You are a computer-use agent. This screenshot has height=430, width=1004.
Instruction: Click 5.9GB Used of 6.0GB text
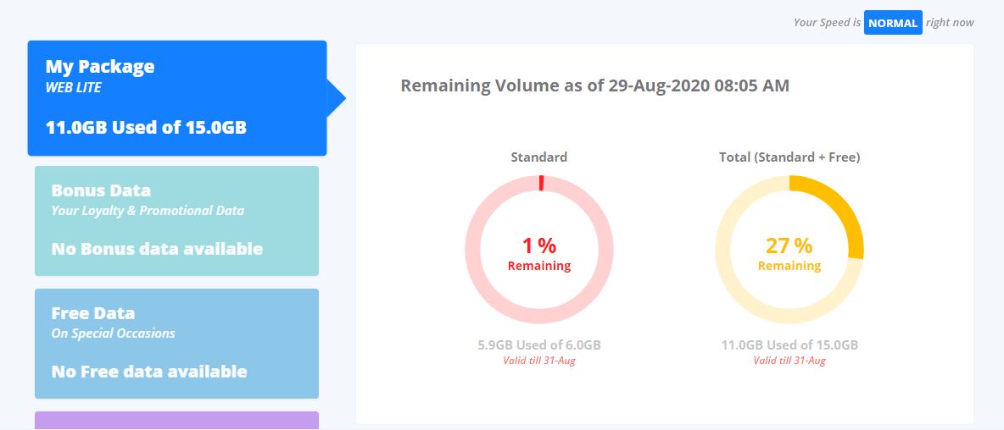tap(539, 345)
